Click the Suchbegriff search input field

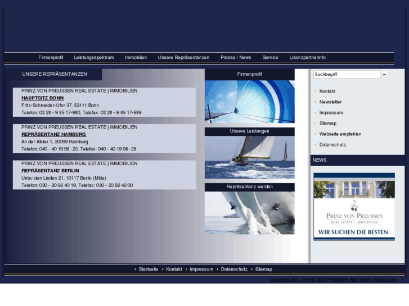(347, 74)
